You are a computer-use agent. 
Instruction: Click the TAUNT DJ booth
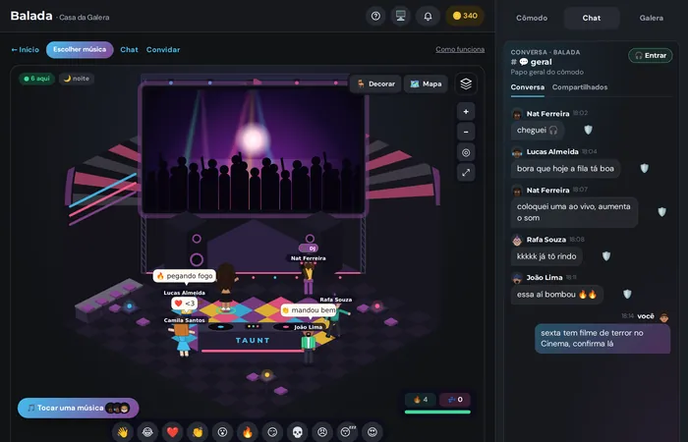pyautogui.click(x=253, y=341)
